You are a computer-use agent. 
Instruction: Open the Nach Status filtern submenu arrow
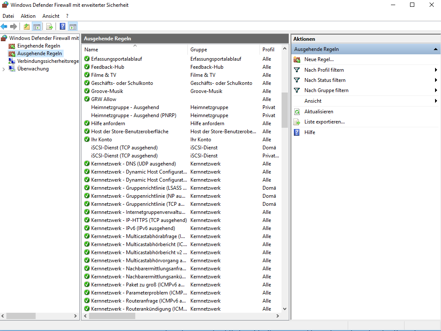click(x=436, y=80)
